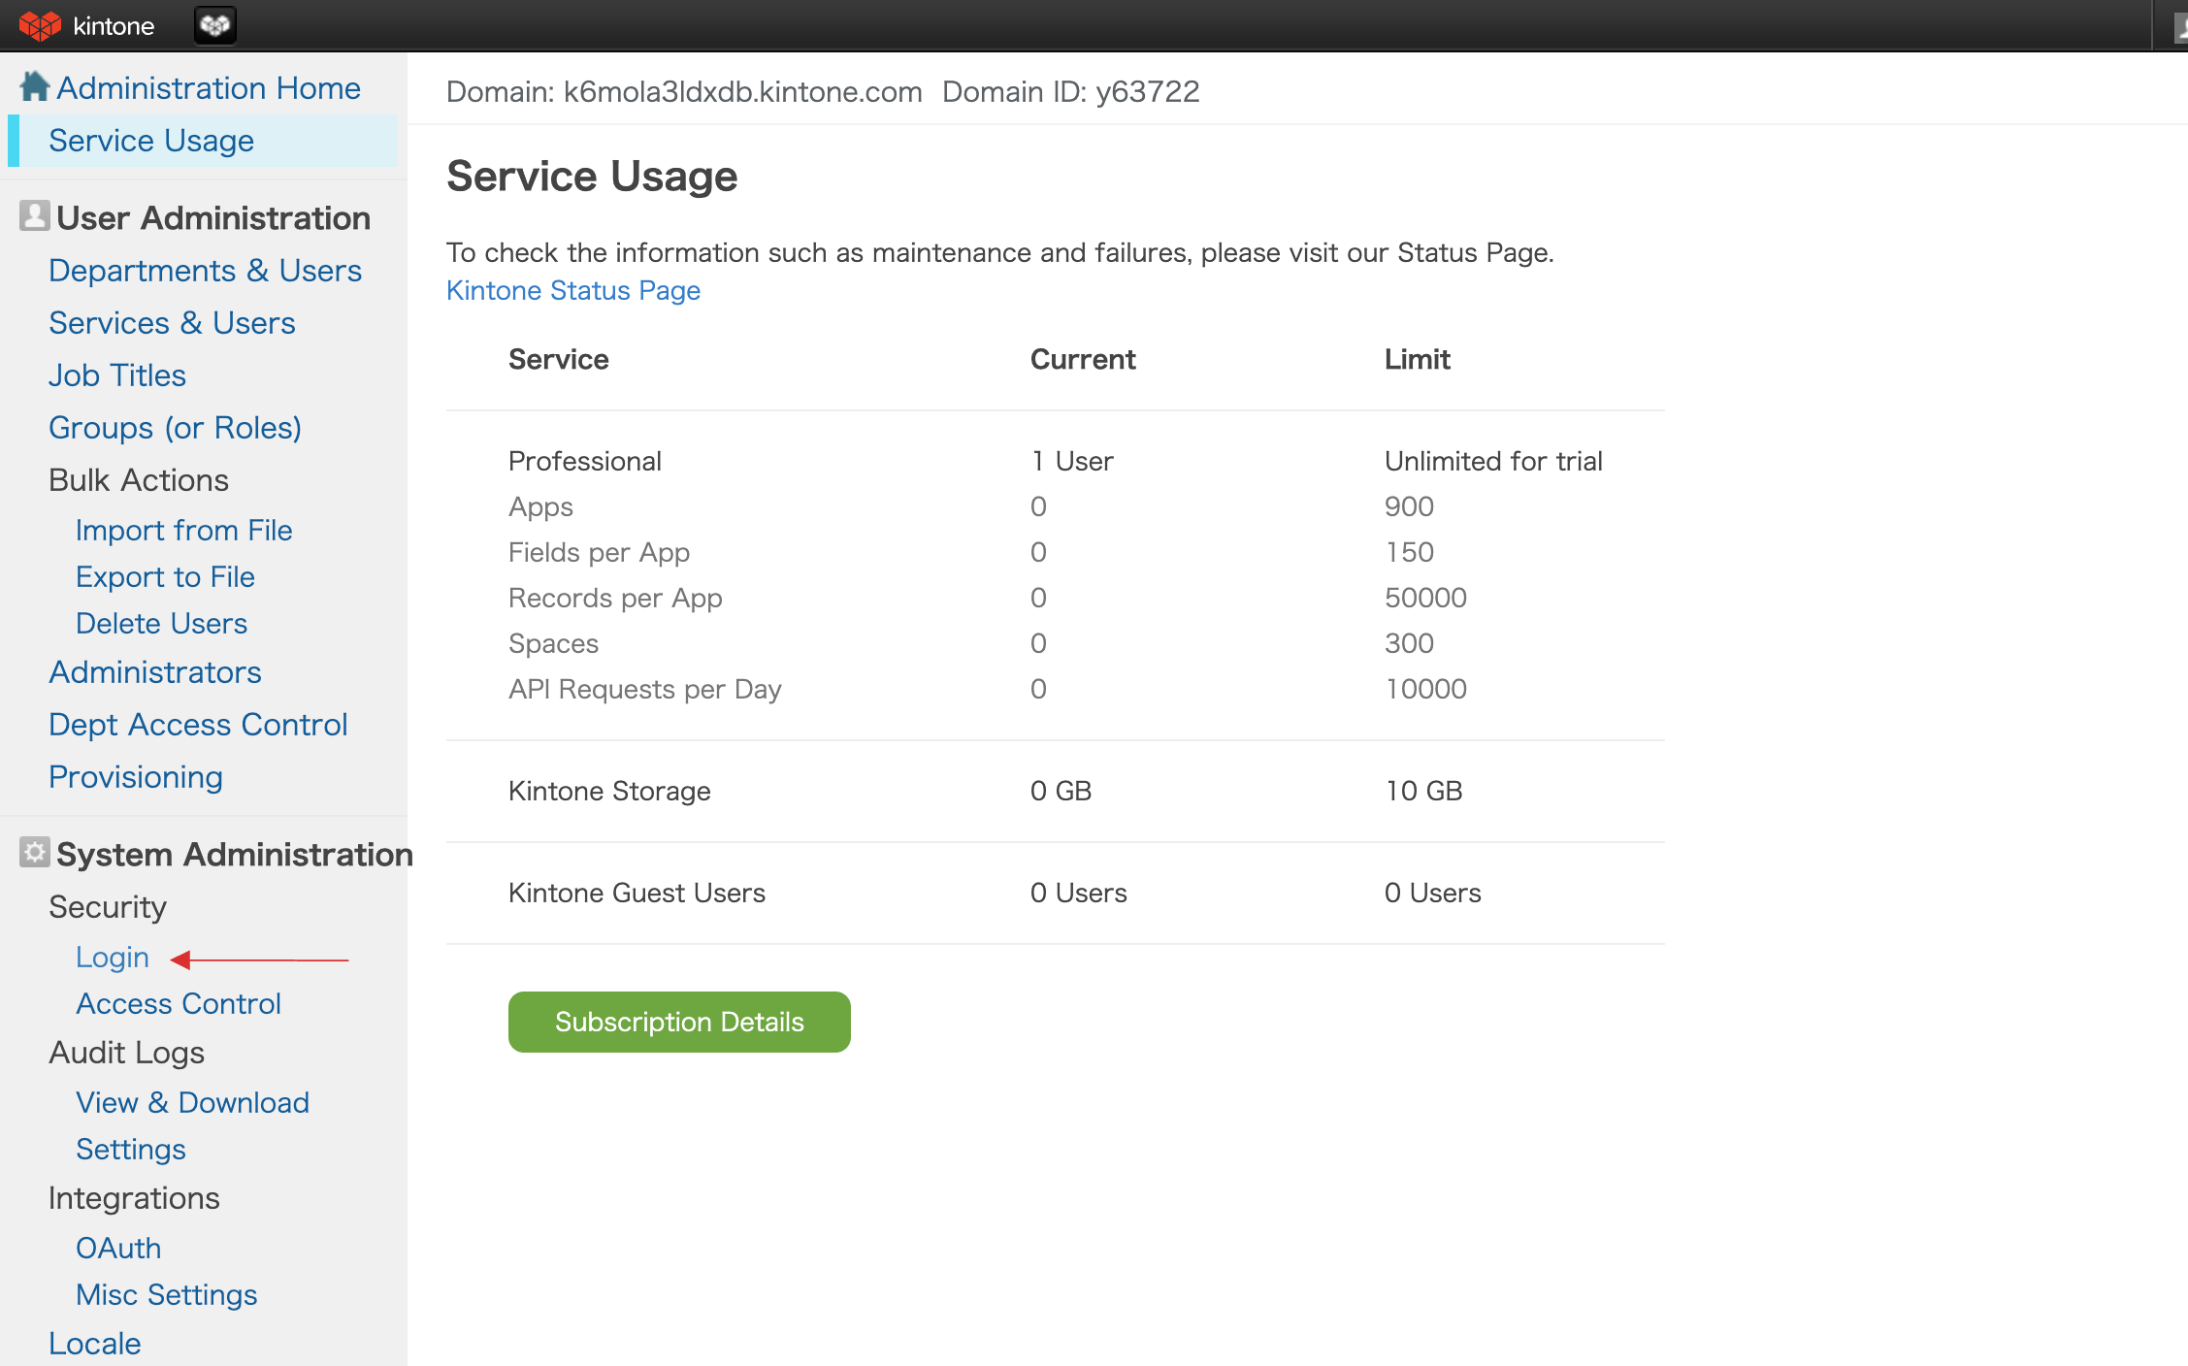Click the Audit Logs section label

click(126, 1053)
